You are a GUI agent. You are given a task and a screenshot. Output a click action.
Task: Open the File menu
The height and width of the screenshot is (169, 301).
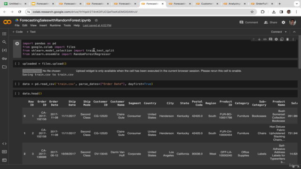click(17, 25)
